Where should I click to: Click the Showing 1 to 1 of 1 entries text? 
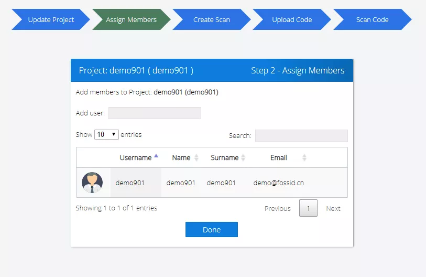click(x=116, y=208)
